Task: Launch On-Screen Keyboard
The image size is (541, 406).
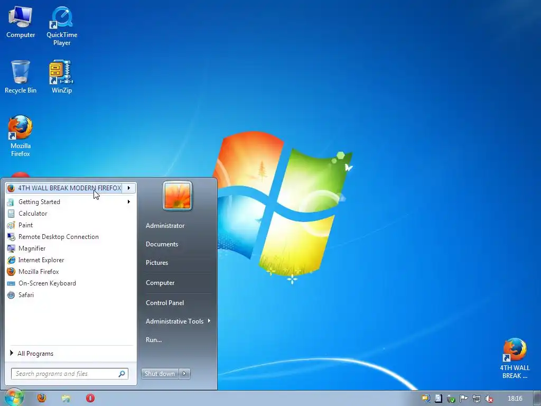Action: pos(69,283)
